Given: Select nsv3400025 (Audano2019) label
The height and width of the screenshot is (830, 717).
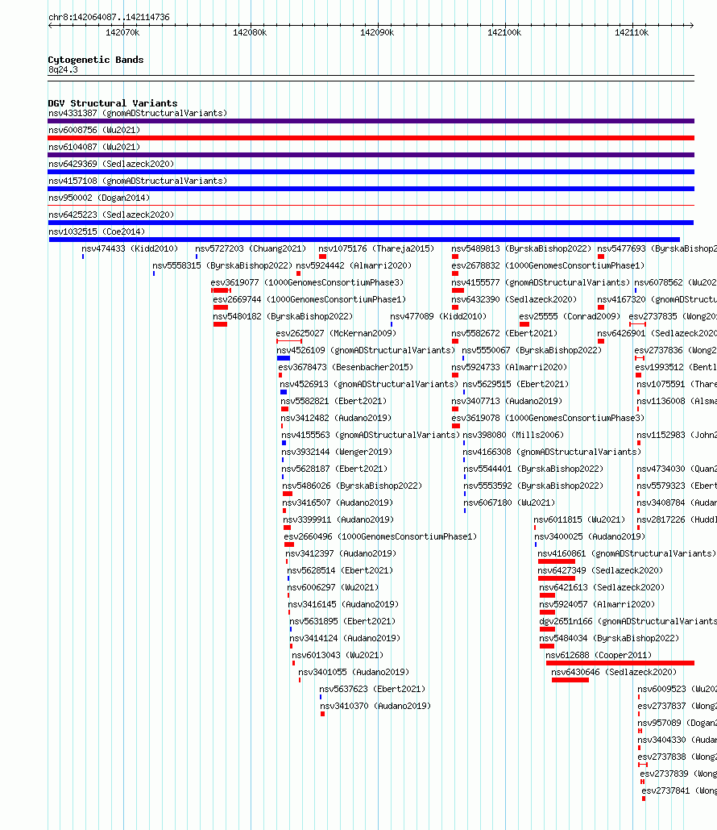Looking at the screenshot, I should (x=590, y=536).
